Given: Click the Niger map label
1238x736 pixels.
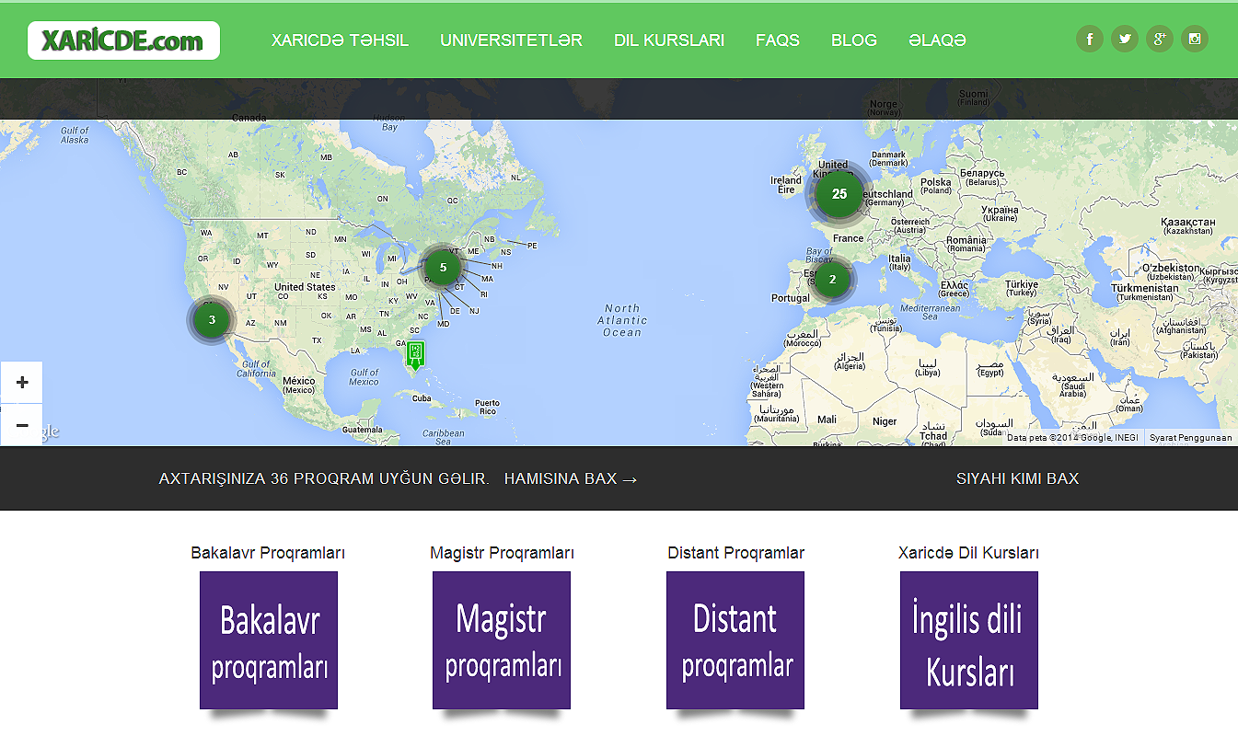Looking at the screenshot, I should point(885,421).
